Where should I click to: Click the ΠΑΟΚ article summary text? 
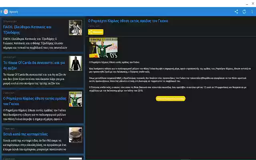tap(35, 43)
